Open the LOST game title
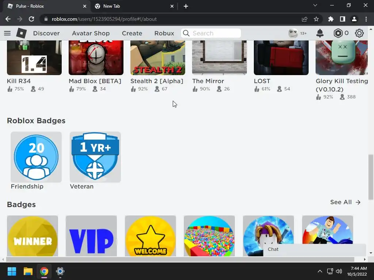Image resolution: width=374 pixels, height=280 pixels. (262, 81)
